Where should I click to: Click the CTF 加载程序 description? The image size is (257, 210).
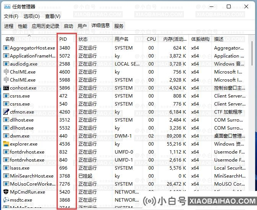[228, 112]
